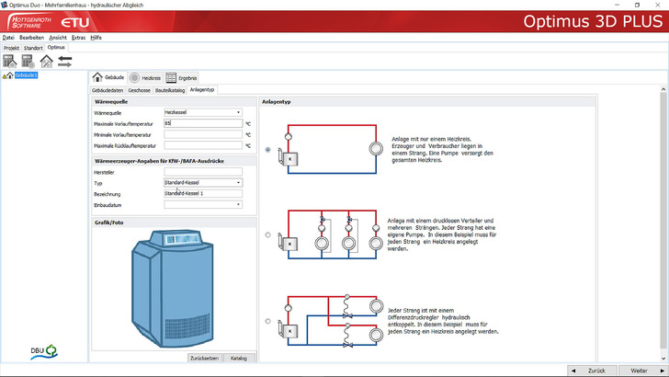The height and width of the screenshot is (377, 669).
Task: Click the house with tools toolbar icon
Action: 45,61
